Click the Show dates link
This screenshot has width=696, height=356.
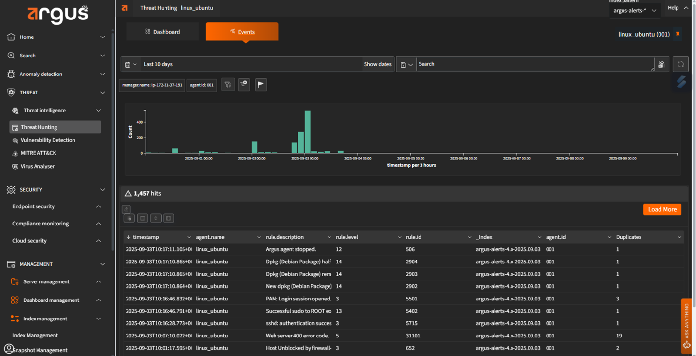pos(377,64)
